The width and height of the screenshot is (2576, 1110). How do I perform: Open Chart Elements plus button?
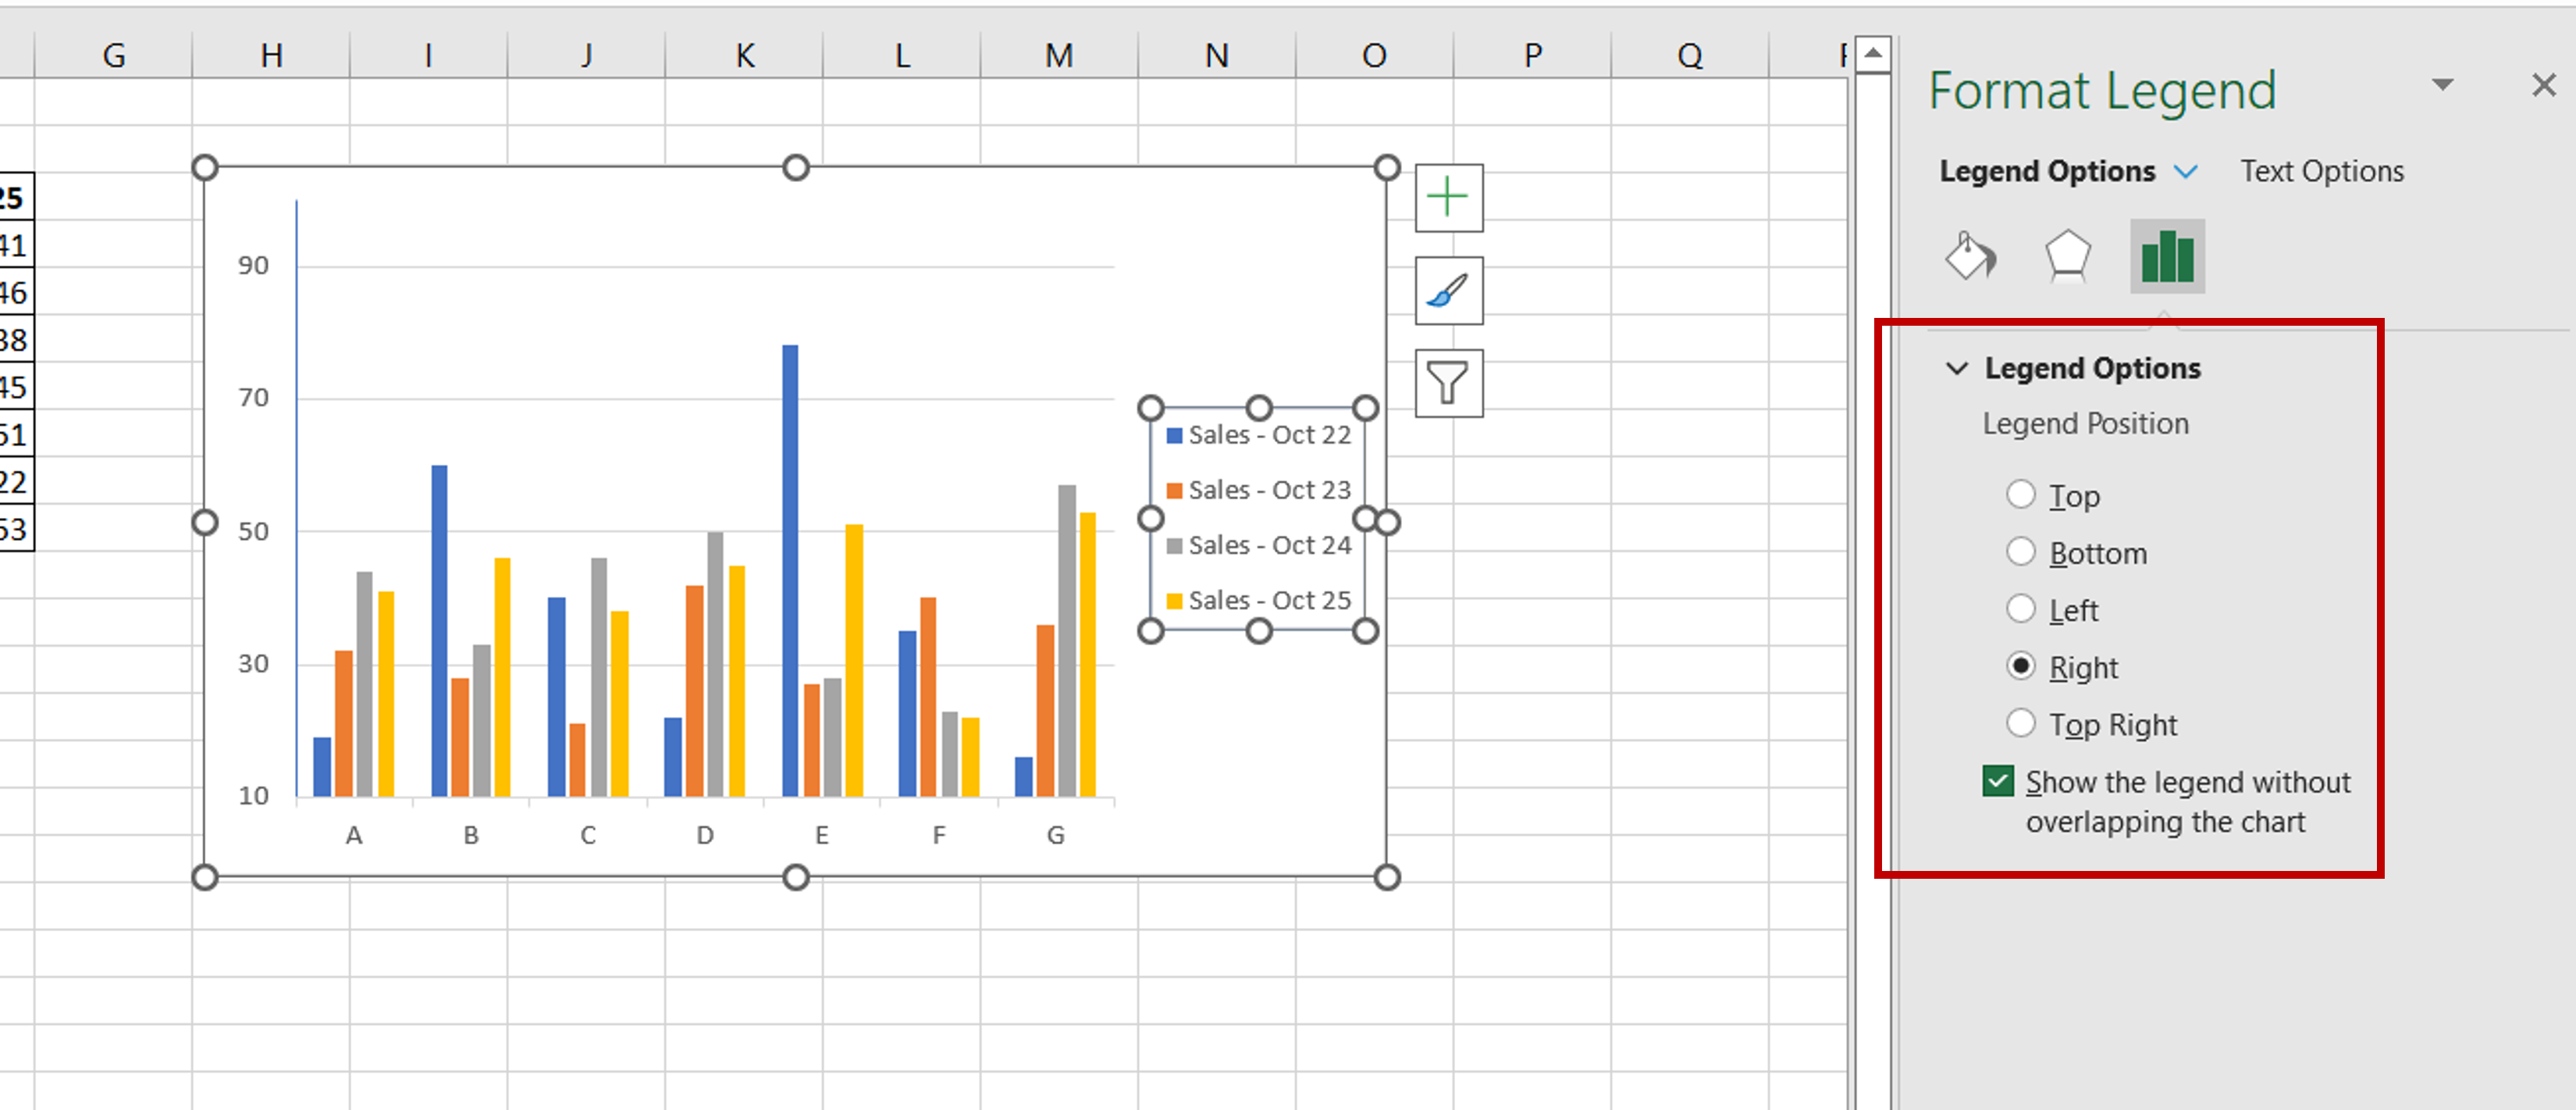(x=1448, y=197)
